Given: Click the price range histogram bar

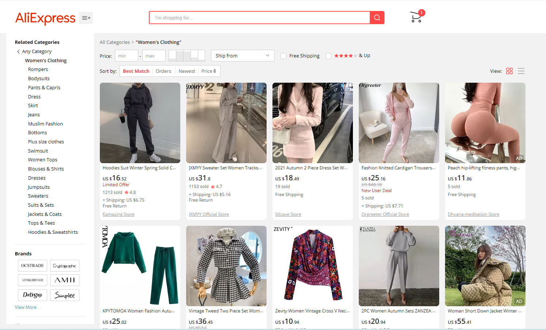Looking at the screenshot, I should click(x=187, y=56).
